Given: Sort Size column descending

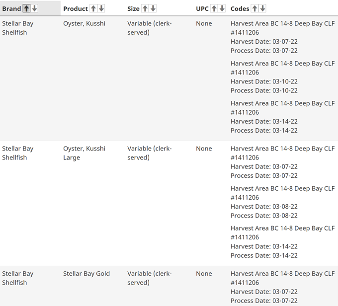Looking at the screenshot, I should point(153,8).
